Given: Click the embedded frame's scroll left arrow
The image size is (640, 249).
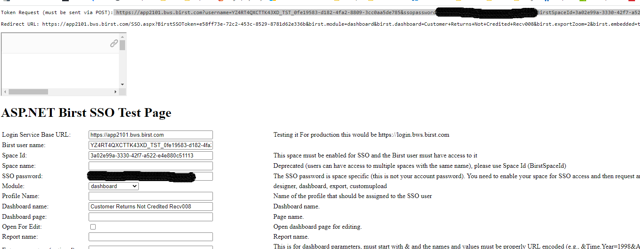Looking at the screenshot, I should pos(5,92).
